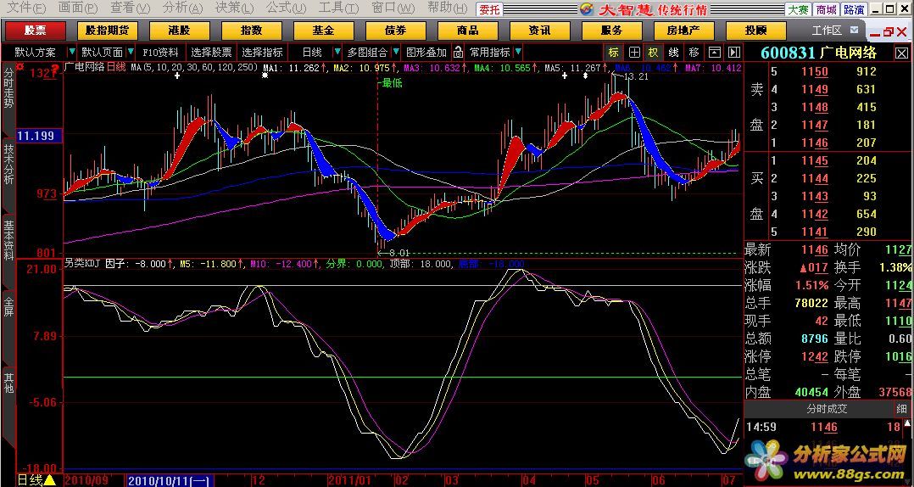The image size is (914, 487).
Task: Click the 13.21 high price marker on the chart
Action: (x=636, y=76)
